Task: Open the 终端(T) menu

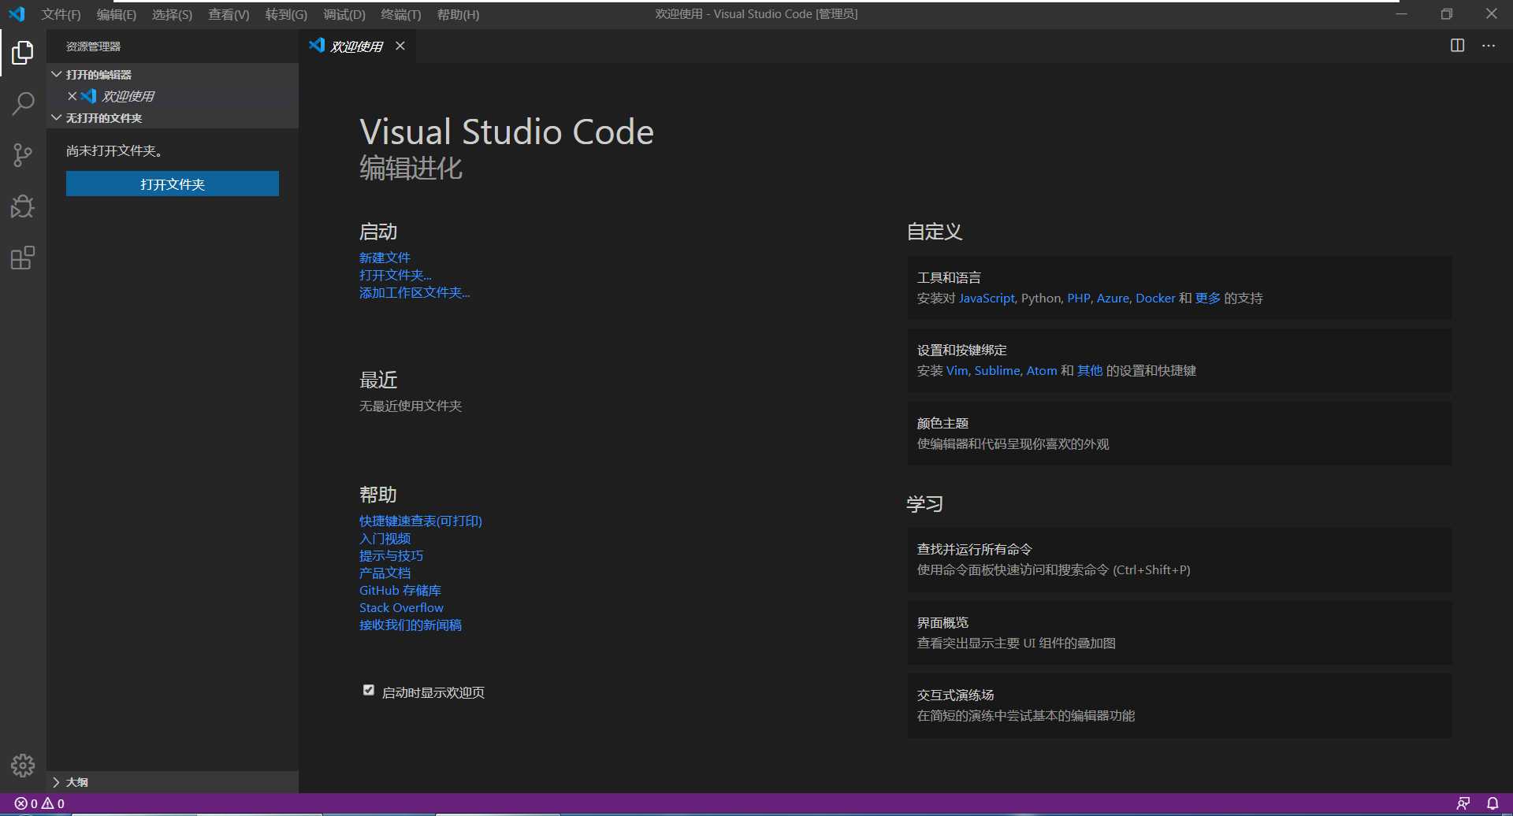Action: [401, 15]
